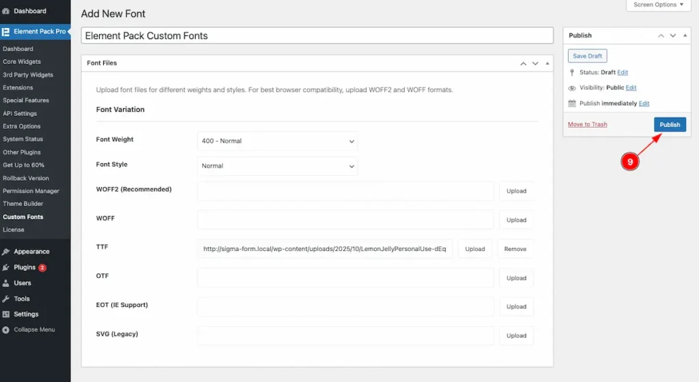The height and width of the screenshot is (382, 699).
Task: Open Appearance via its paintbrush icon
Action: 6,252
